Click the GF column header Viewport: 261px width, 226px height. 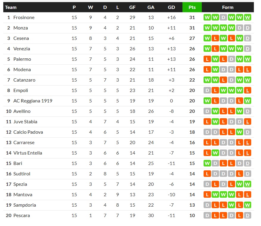[132, 7]
